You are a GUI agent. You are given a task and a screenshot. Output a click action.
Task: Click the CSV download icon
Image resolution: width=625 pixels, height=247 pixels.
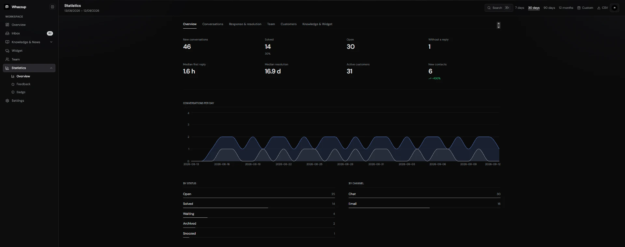(x=599, y=8)
